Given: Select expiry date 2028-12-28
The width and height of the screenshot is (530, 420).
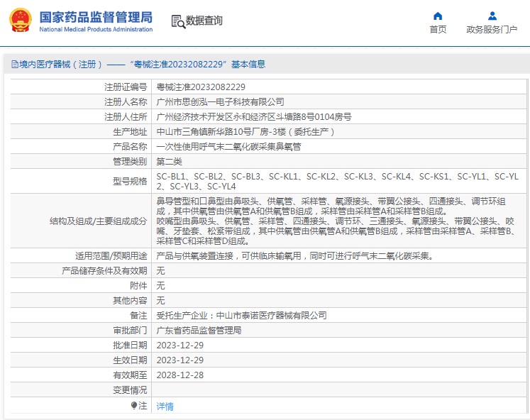Looking at the screenshot, I should [180, 375].
